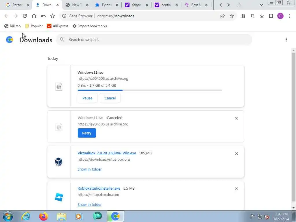Click the page vertical scrollbar
Image resolution: width=296 pixels, height=222 pixels.
pos(293,127)
